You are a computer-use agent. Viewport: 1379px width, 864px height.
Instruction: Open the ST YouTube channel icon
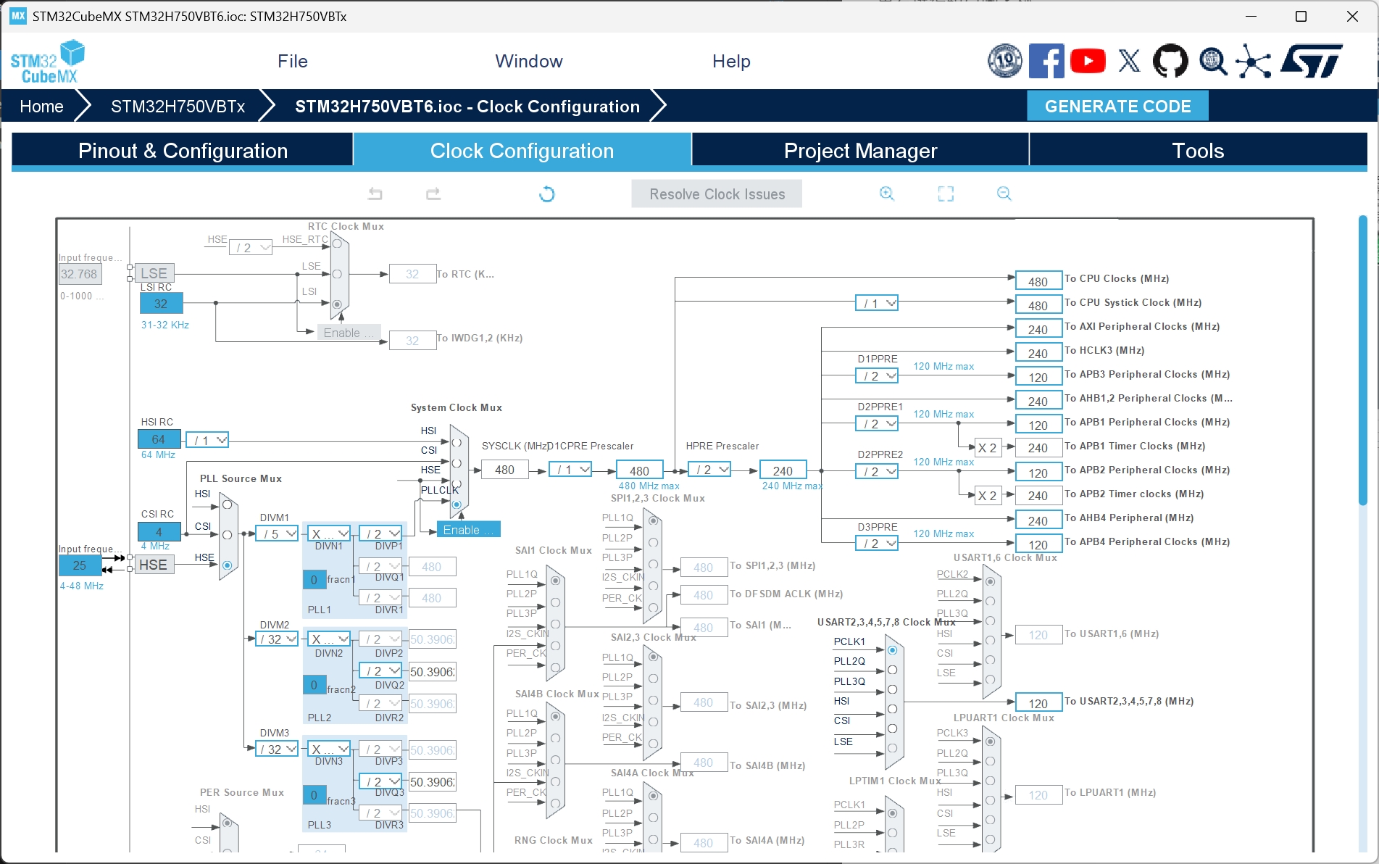[1088, 61]
